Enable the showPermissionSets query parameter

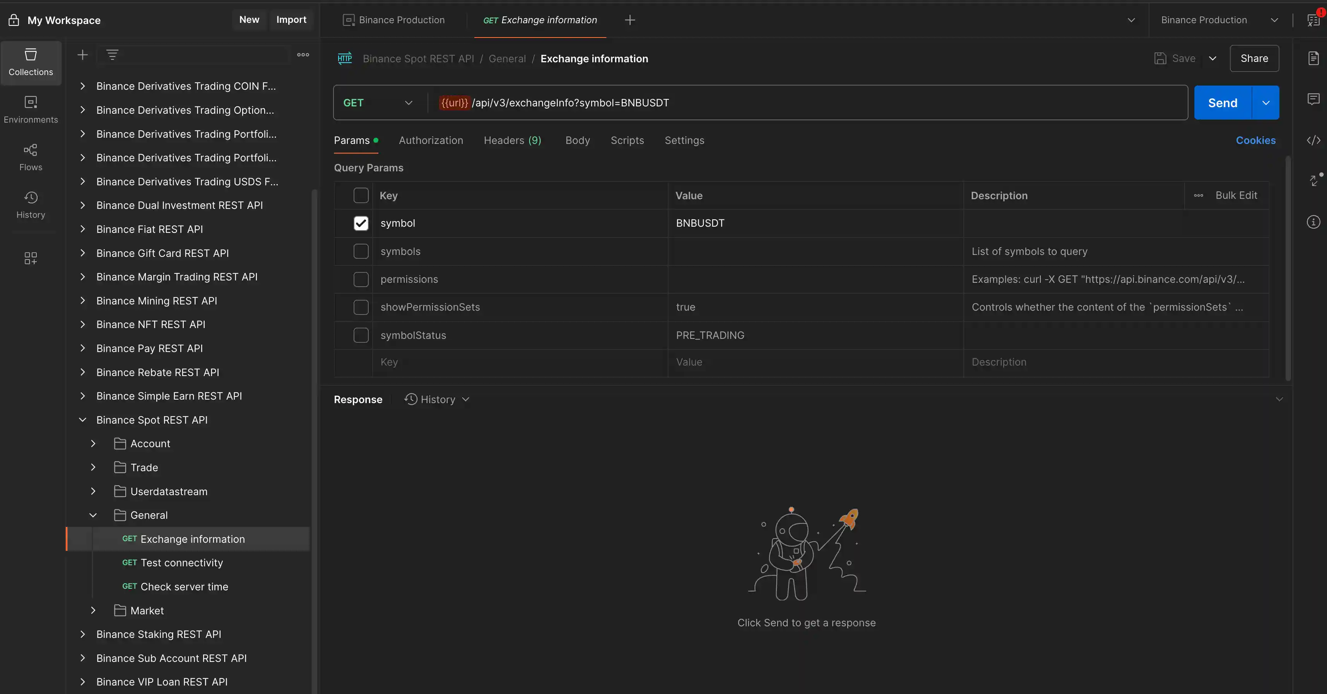[361, 307]
